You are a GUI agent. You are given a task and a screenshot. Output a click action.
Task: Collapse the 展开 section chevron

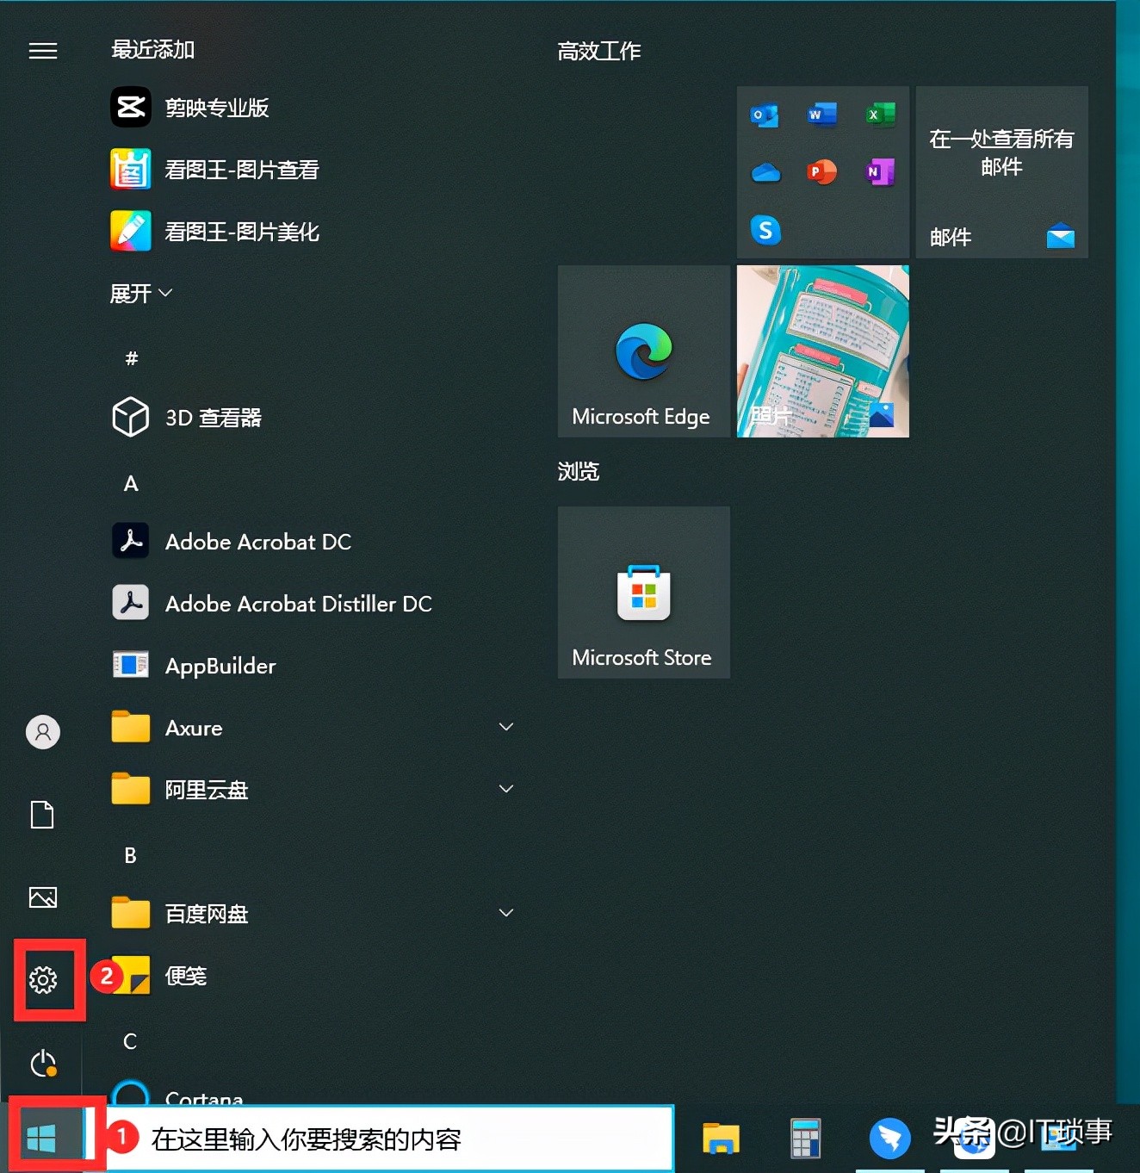tap(166, 293)
